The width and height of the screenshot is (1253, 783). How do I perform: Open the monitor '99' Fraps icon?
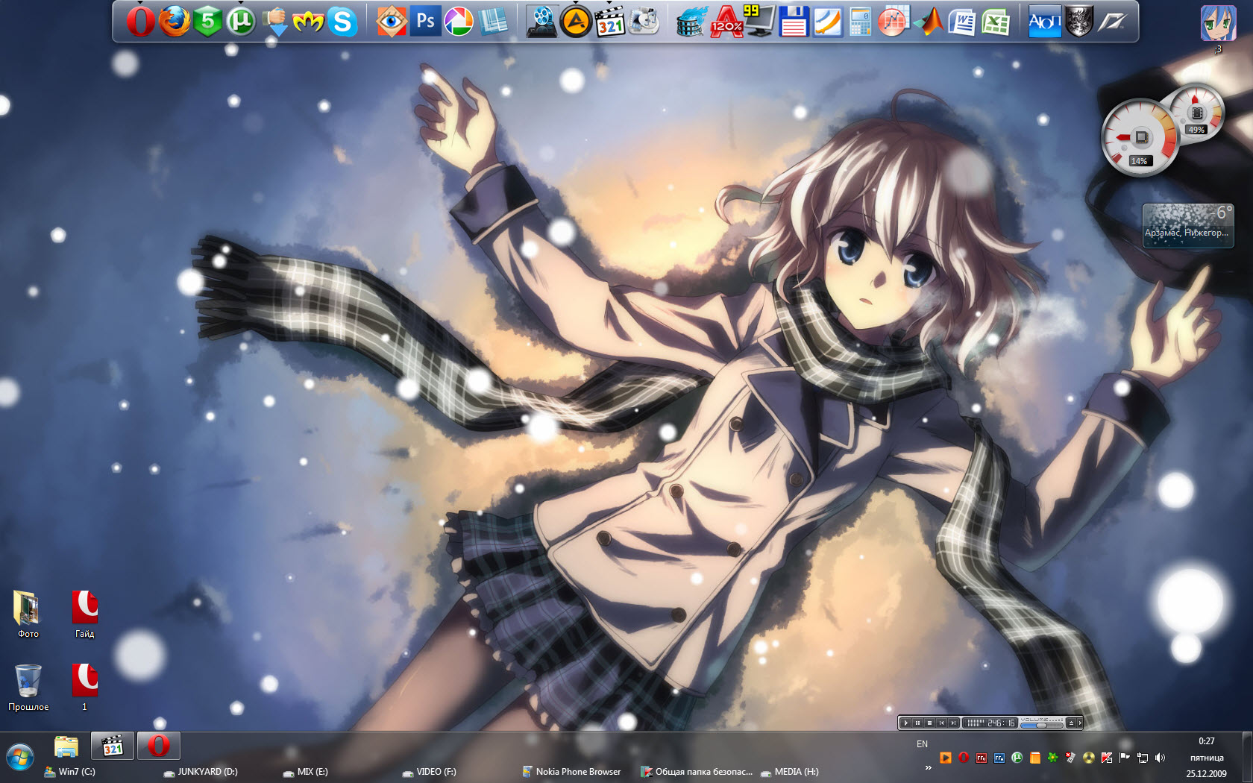(x=759, y=22)
